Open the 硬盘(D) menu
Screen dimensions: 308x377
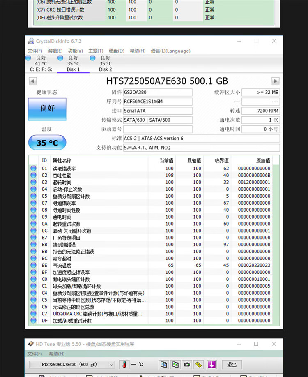[x=116, y=51]
